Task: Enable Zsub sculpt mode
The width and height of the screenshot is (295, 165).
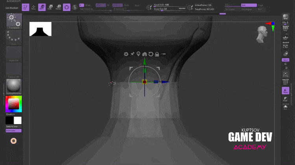Action: tap(126, 5)
